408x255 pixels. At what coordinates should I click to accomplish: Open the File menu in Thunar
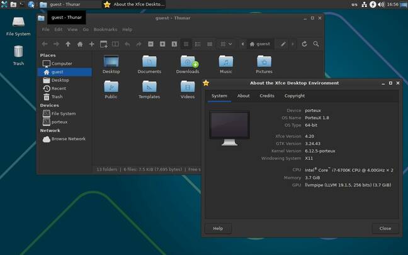pos(45,30)
